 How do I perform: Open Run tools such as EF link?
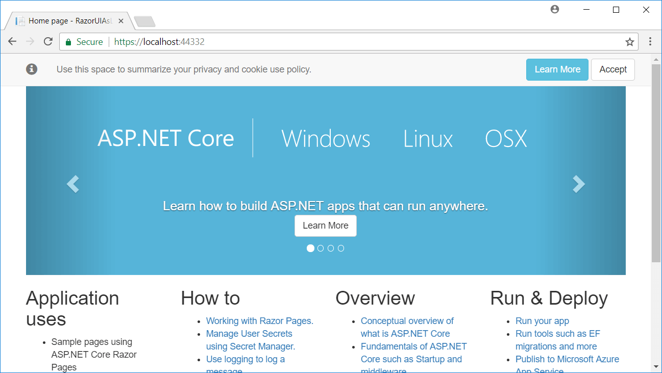(x=558, y=340)
